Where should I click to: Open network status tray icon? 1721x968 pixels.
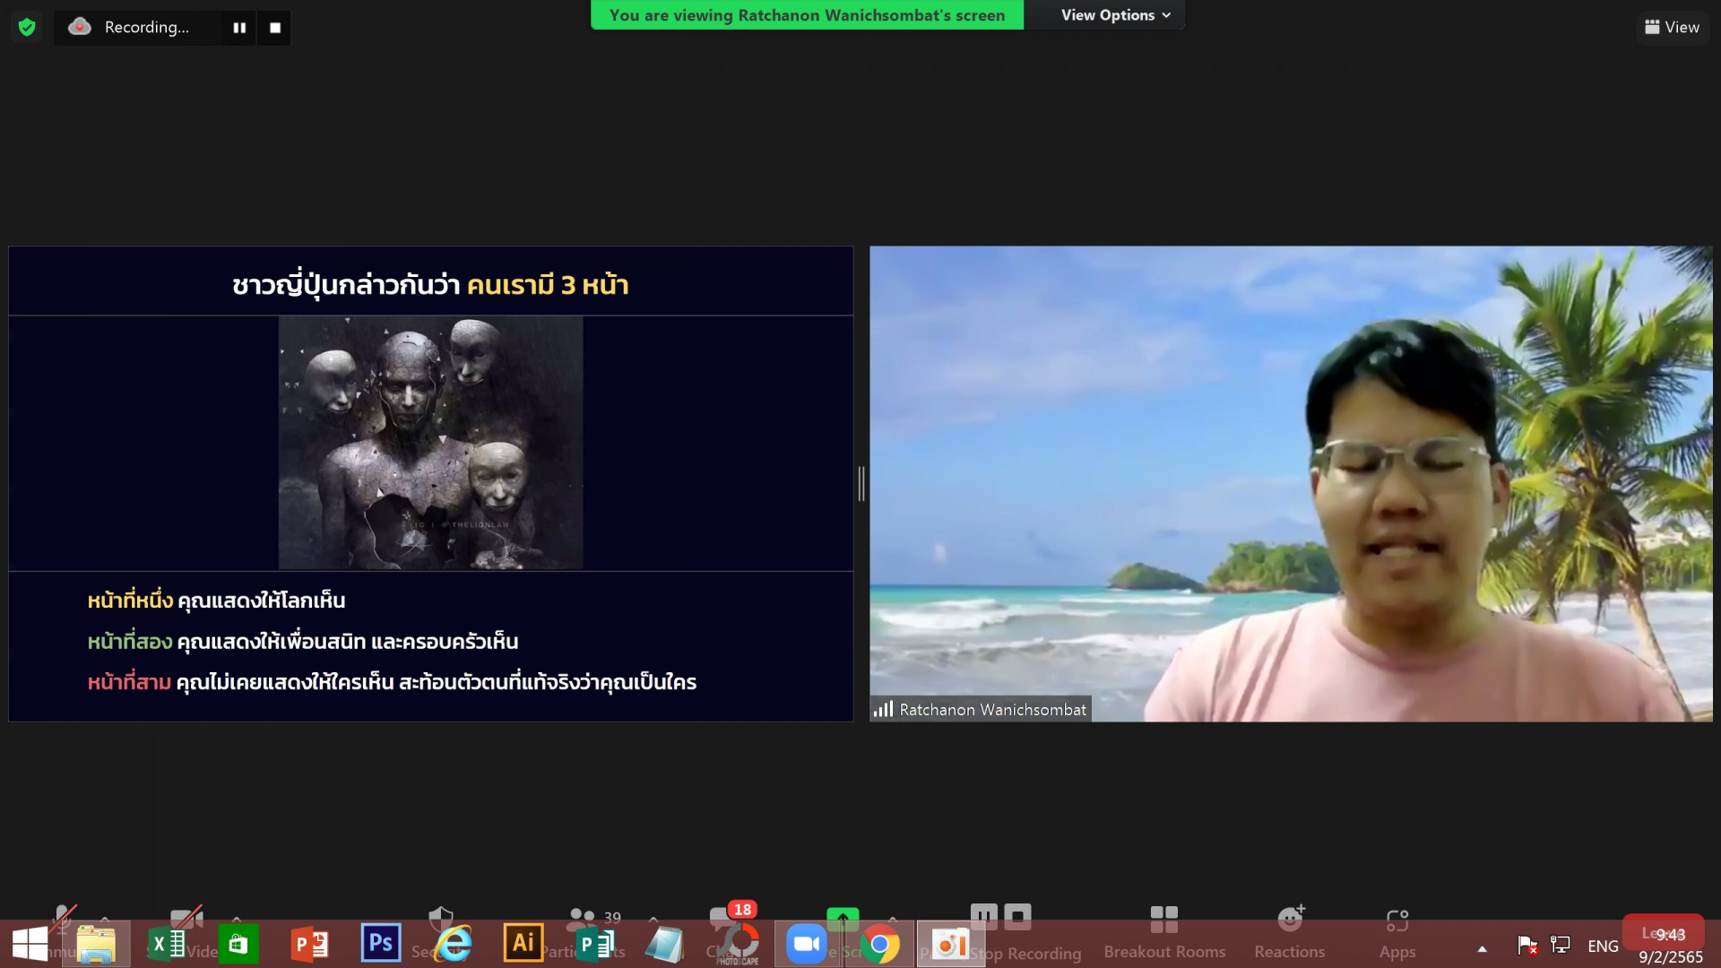tap(1561, 945)
